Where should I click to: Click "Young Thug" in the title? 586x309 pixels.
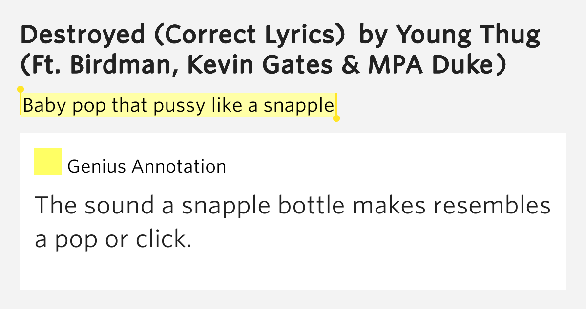(x=468, y=35)
